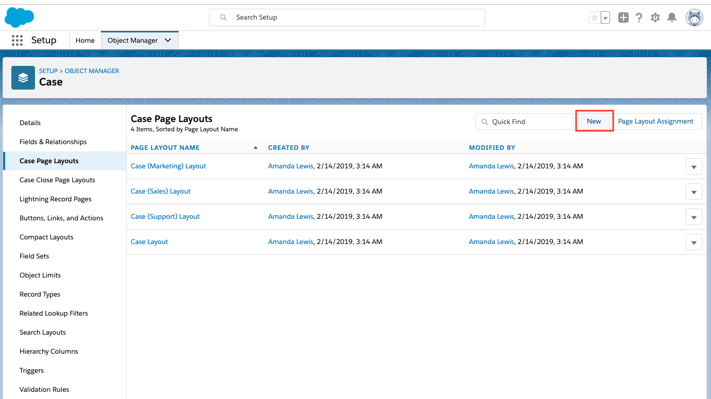Select the Object Manager tab

point(132,40)
